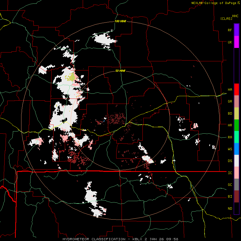
Task: Click the GC gray legend swatch
Action: 236,184
